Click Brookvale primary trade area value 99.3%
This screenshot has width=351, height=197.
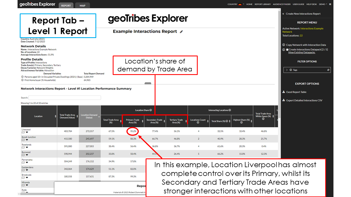click(x=133, y=176)
